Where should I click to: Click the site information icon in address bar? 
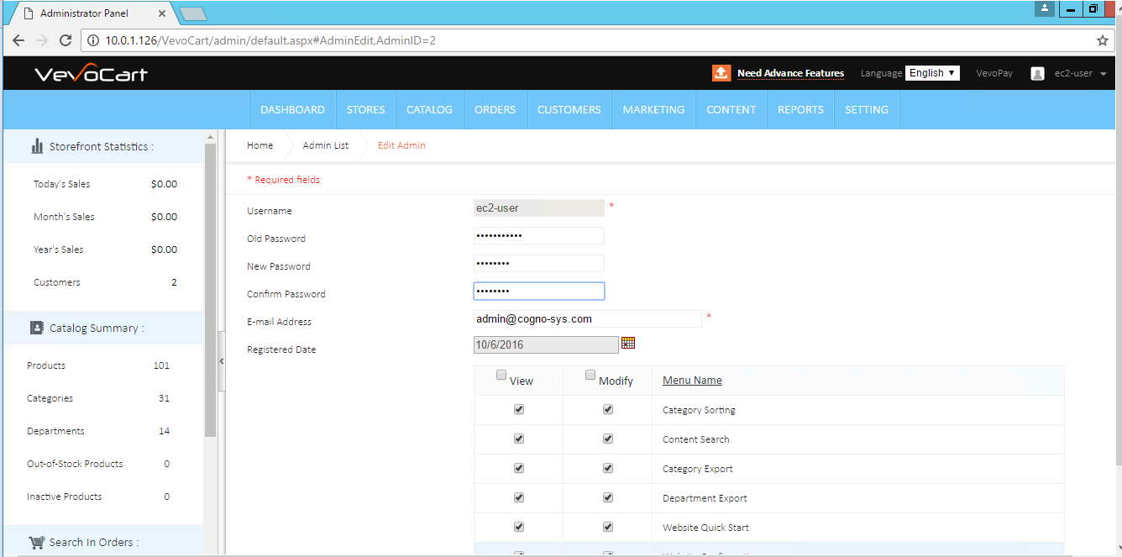click(93, 40)
